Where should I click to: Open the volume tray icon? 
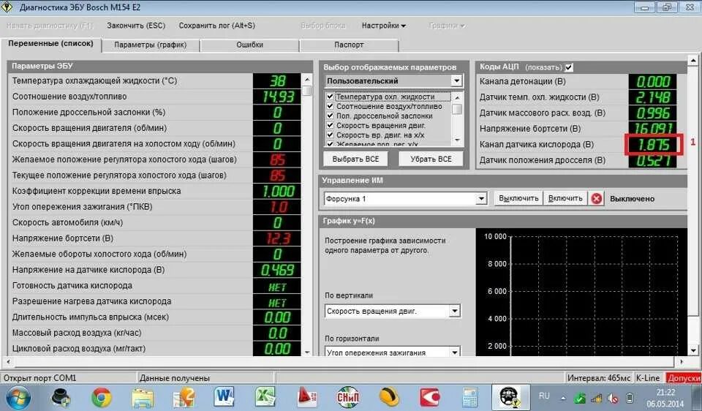pos(613,398)
